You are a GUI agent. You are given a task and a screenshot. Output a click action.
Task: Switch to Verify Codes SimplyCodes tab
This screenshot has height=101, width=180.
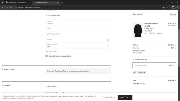point(17,2)
